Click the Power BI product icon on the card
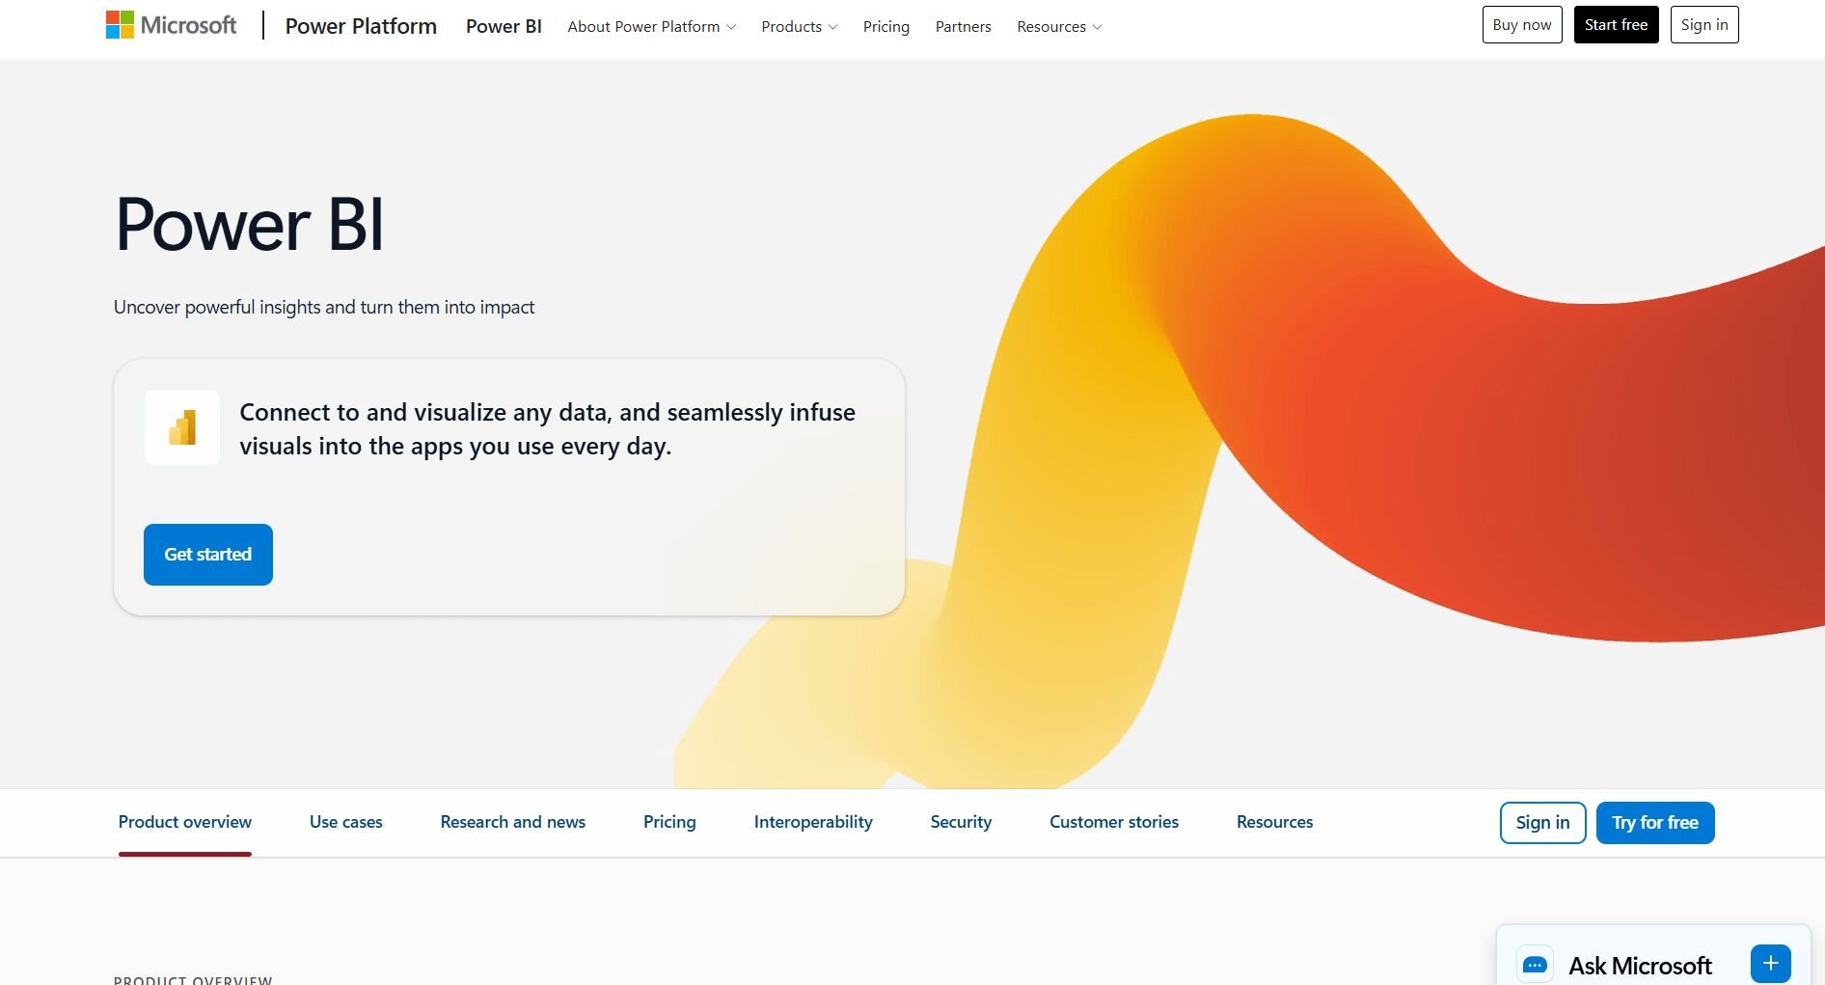The image size is (1825, 985). coord(182,427)
